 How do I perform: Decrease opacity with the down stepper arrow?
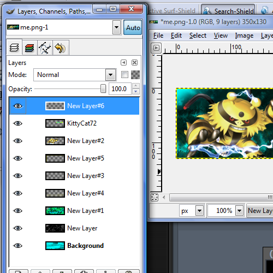click(136, 91)
